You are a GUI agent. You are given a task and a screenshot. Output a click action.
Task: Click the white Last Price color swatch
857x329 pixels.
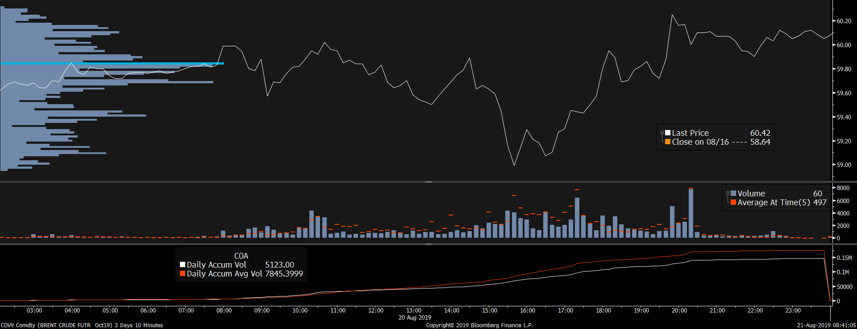668,133
